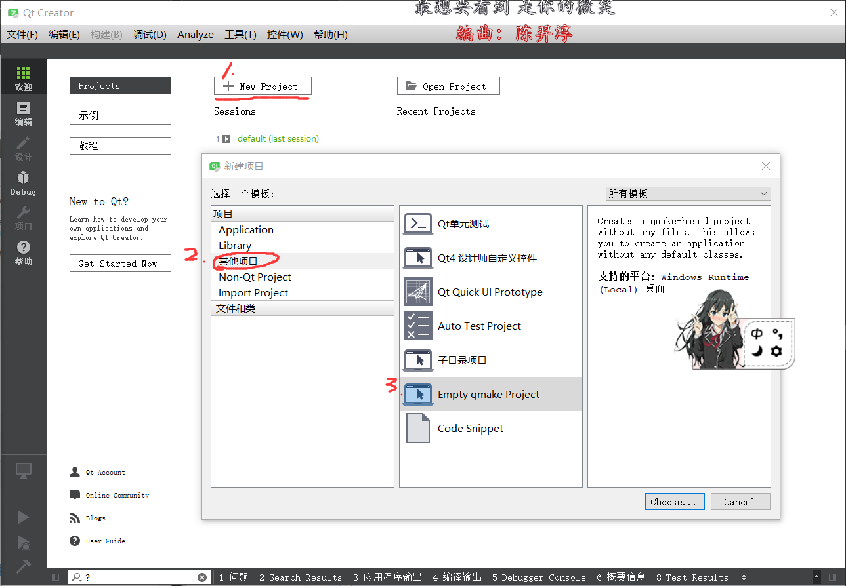Image resolution: width=846 pixels, height=586 pixels.
Task: Open the 调试(D) menu
Action: (150, 35)
